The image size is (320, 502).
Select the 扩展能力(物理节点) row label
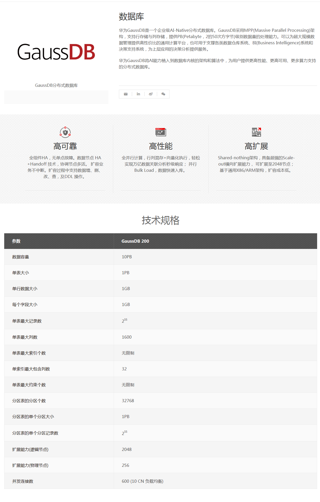coord(30,466)
